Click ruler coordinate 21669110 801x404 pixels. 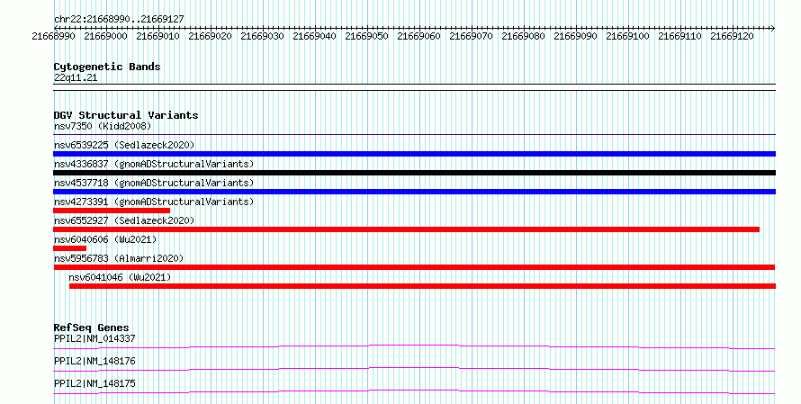(x=679, y=36)
